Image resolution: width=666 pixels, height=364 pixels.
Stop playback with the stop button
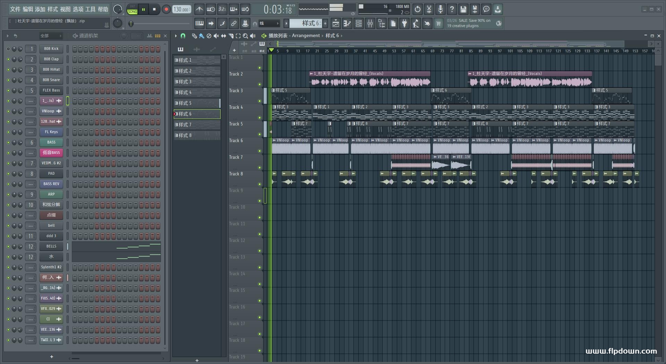[x=154, y=9]
